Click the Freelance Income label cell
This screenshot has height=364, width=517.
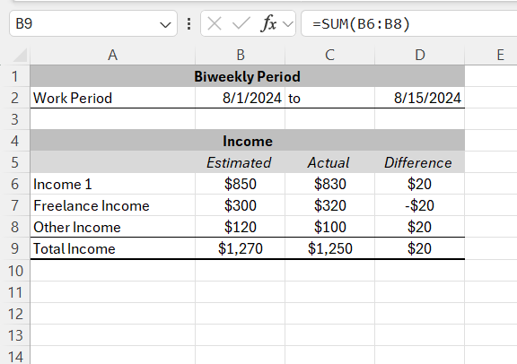click(x=112, y=205)
